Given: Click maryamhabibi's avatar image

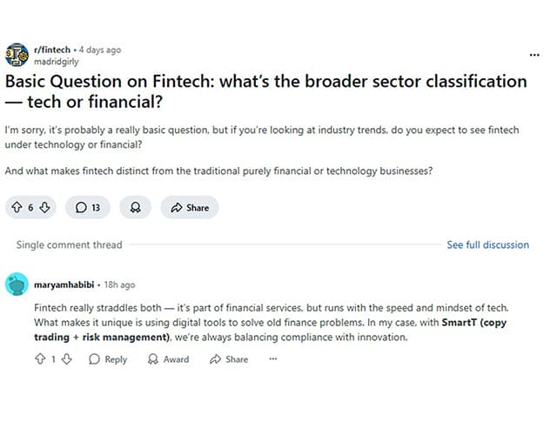Looking at the screenshot, I should click(x=17, y=284).
